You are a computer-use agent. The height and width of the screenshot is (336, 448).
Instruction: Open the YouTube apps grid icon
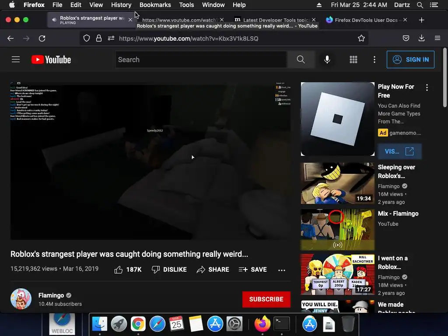(x=353, y=59)
